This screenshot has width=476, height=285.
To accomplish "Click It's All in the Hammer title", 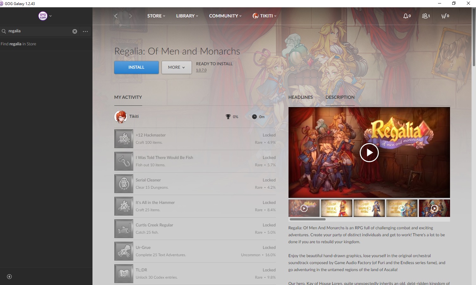I will pos(155,203).
